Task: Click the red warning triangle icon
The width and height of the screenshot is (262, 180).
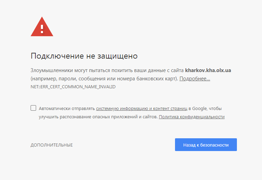Action: (42, 27)
